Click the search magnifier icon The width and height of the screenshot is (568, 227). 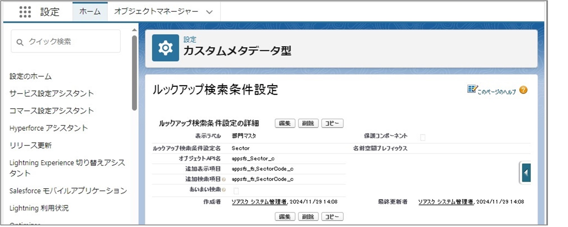20,42
